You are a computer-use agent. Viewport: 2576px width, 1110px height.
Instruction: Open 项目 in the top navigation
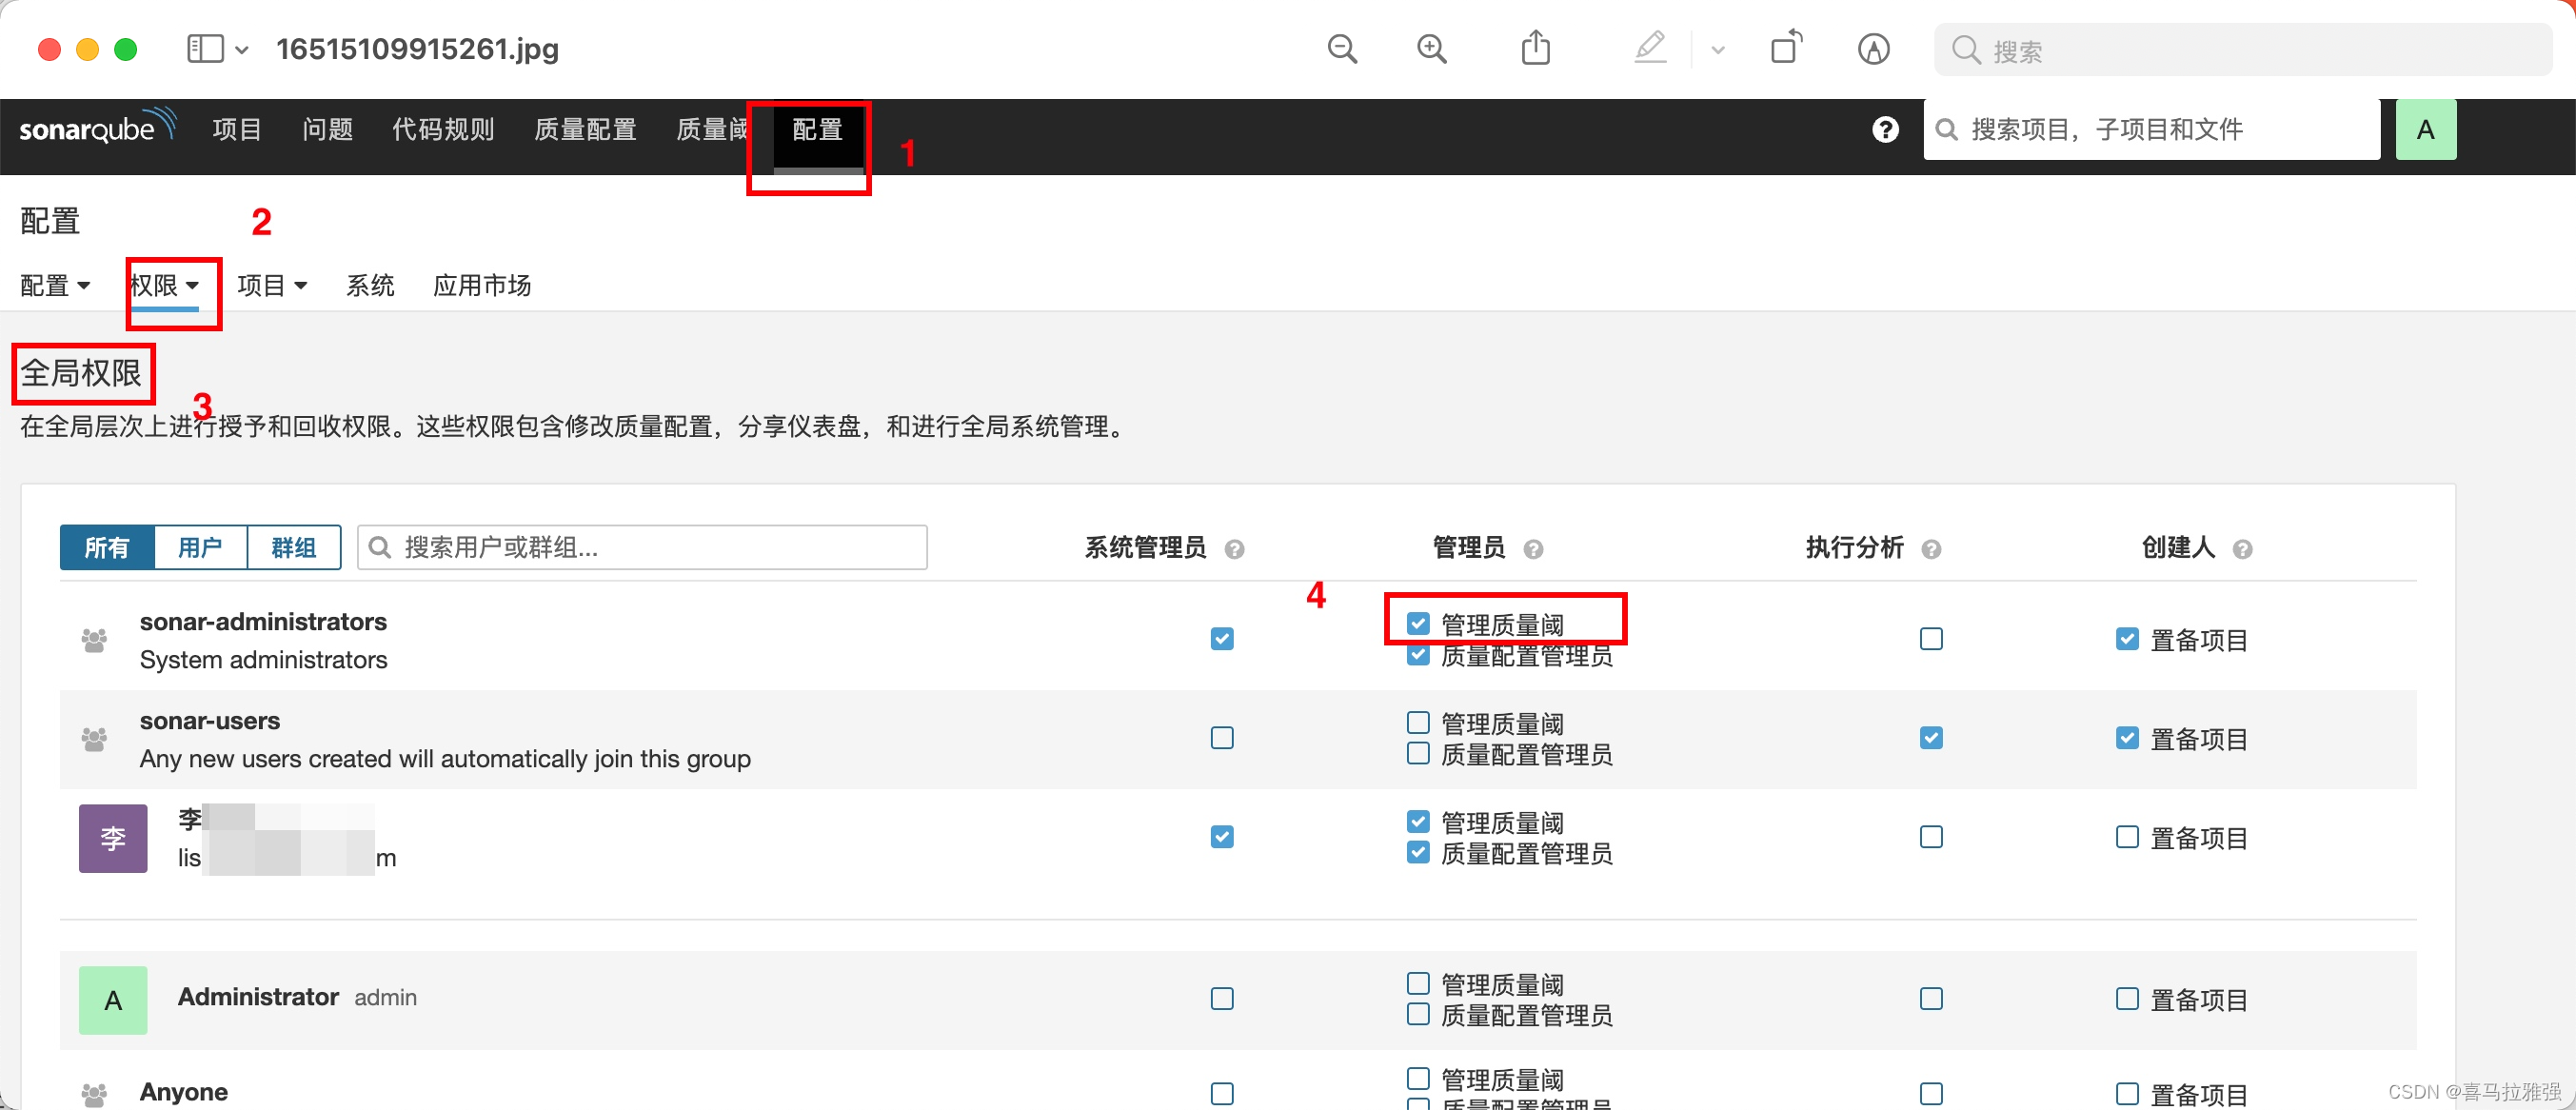click(x=237, y=129)
